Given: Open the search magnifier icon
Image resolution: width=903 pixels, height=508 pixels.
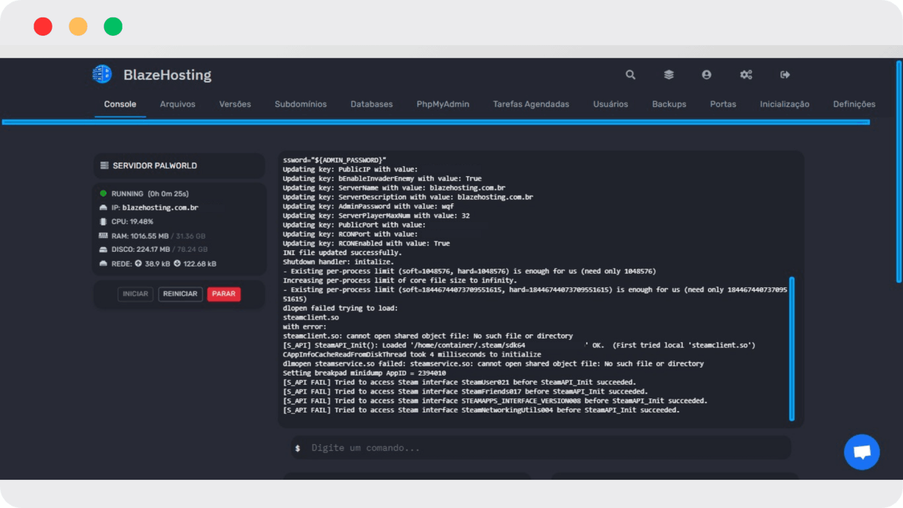Looking at the screenshot, I should (630, 75).
